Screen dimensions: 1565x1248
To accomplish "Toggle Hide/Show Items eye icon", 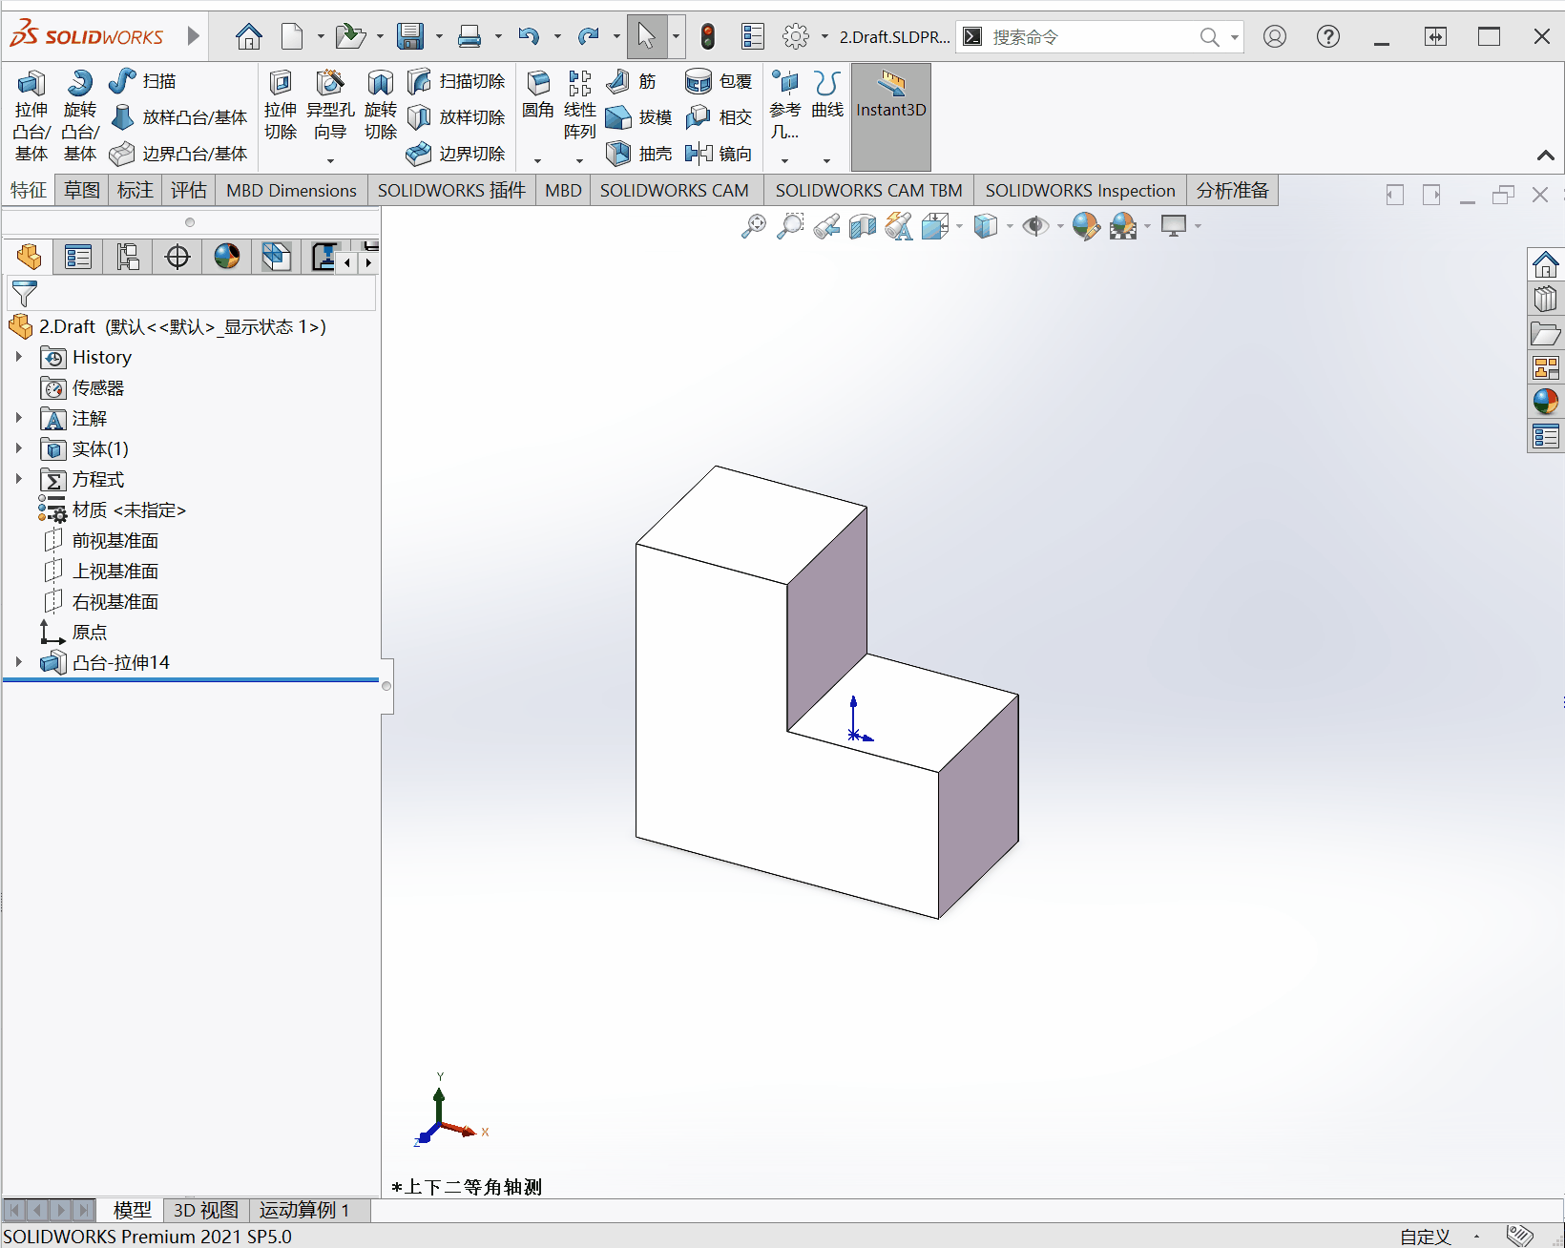I will 1034,226.
